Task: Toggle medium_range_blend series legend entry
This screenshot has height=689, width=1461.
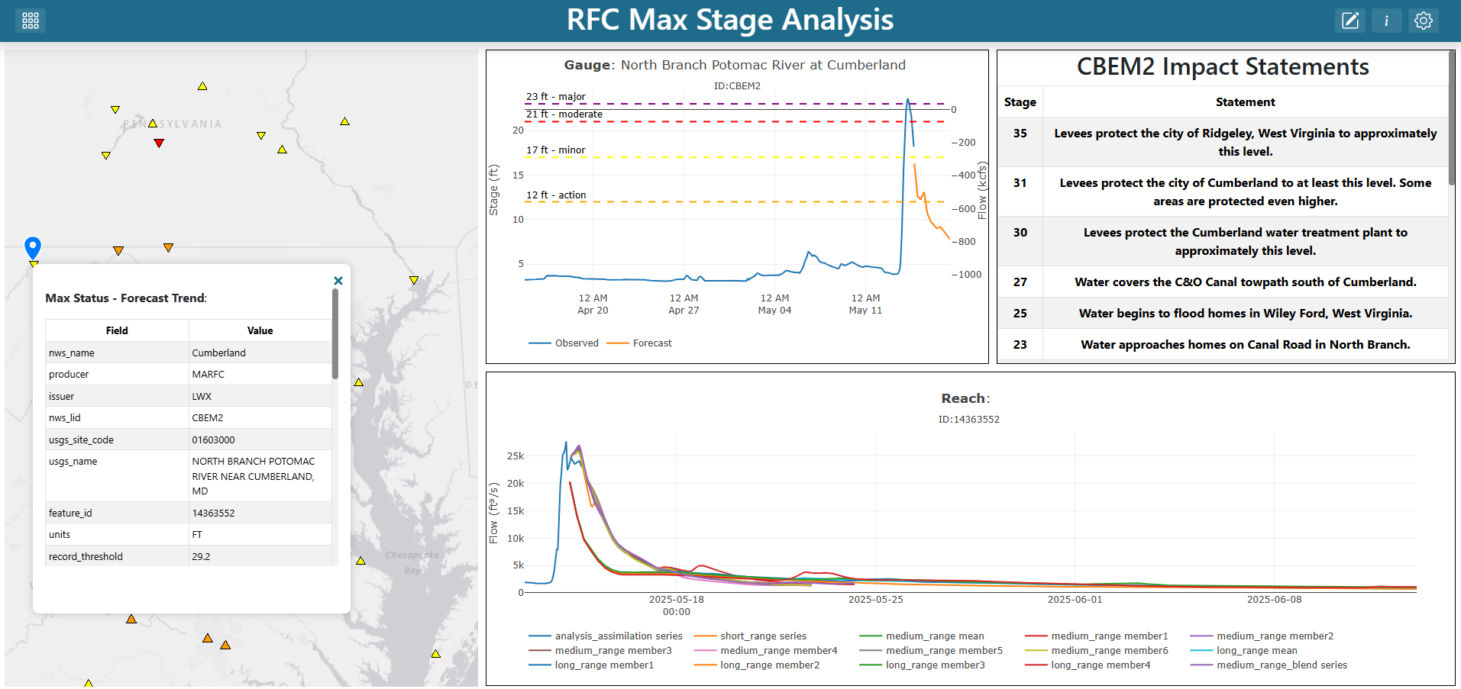Action: click(1269, 665)
